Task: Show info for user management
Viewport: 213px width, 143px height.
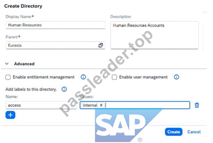Action: [176, 77]
